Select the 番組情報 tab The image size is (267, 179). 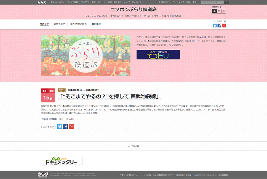coord(97,24)
